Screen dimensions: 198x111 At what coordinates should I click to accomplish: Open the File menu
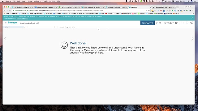pos(14,1)
